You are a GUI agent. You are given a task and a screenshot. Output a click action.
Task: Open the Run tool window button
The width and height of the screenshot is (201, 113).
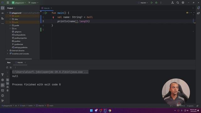click(x=3, y=85)
